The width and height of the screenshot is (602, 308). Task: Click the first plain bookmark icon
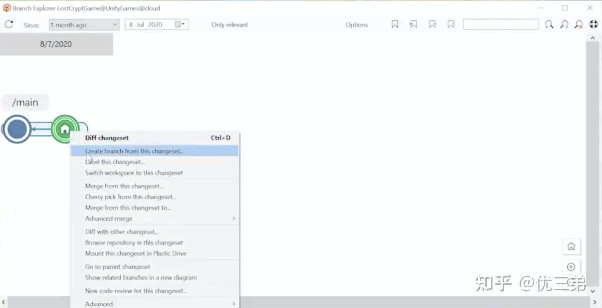pos(395,24)
